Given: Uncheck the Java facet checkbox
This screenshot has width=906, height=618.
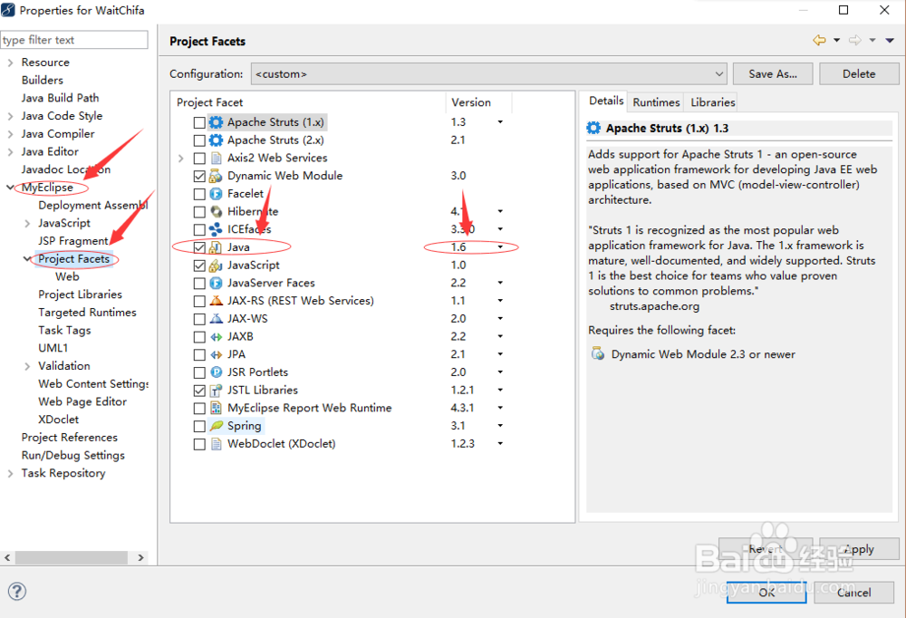Looking at the screenshot, I should [199, 247].
